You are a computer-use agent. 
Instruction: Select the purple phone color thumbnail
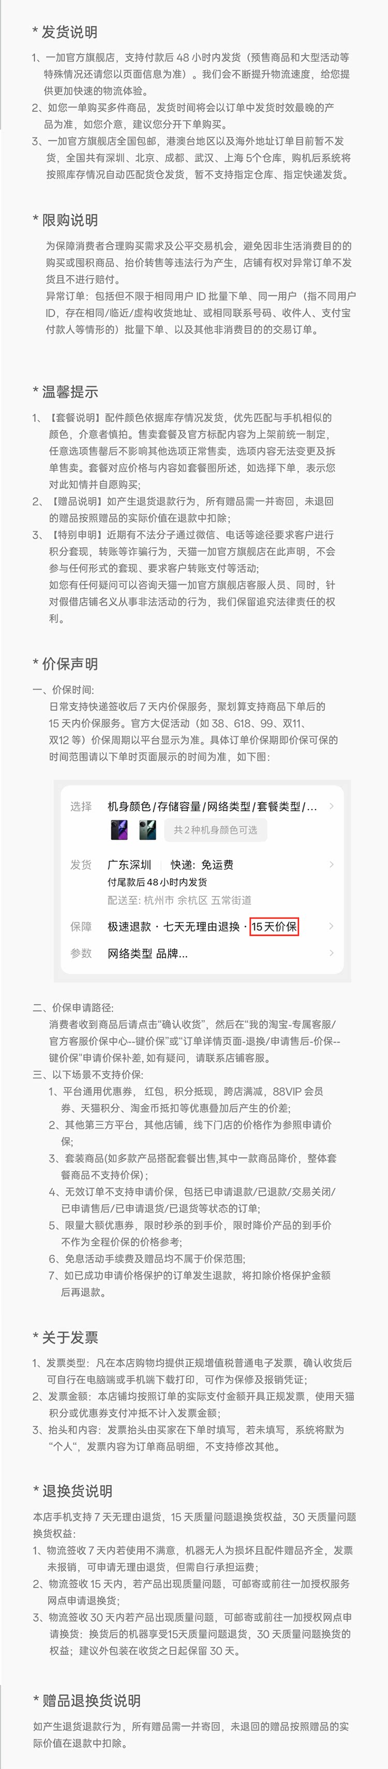(120, 830)
